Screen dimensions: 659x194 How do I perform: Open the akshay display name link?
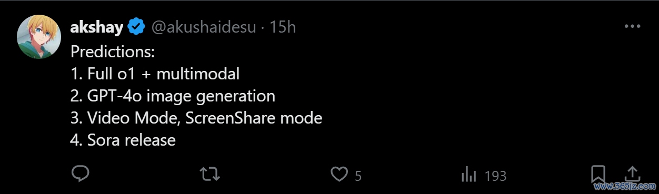tap(97, 27)
